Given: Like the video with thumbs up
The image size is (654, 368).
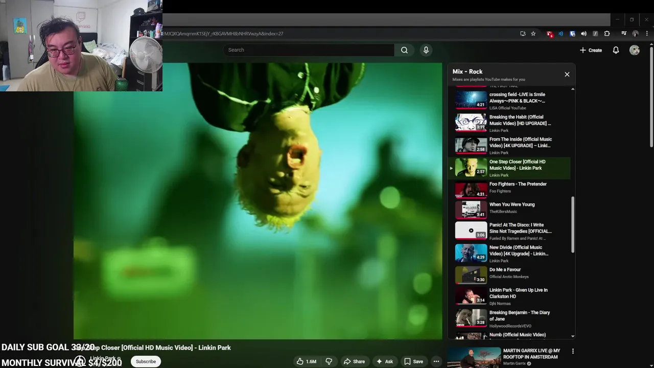Looking at the screenshot, I should [306, 361].
